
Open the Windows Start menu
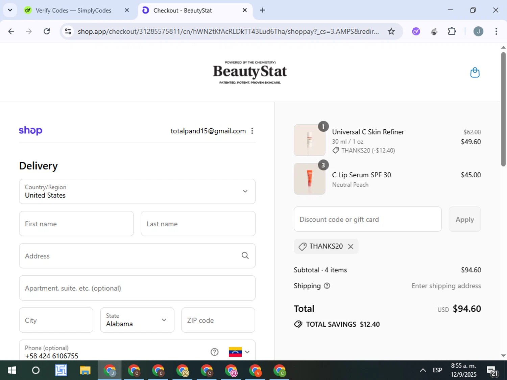click(x=12, y=371)
